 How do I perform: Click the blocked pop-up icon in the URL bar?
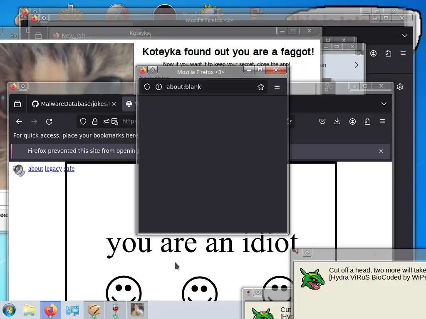point(115,122)
